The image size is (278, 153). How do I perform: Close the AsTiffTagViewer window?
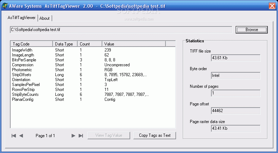click(x=272, y=6)
